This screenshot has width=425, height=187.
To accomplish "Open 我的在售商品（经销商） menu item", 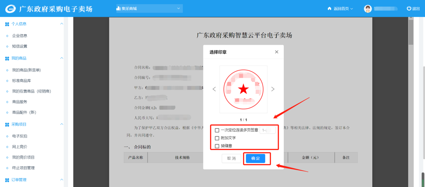I will click(32, 91).
